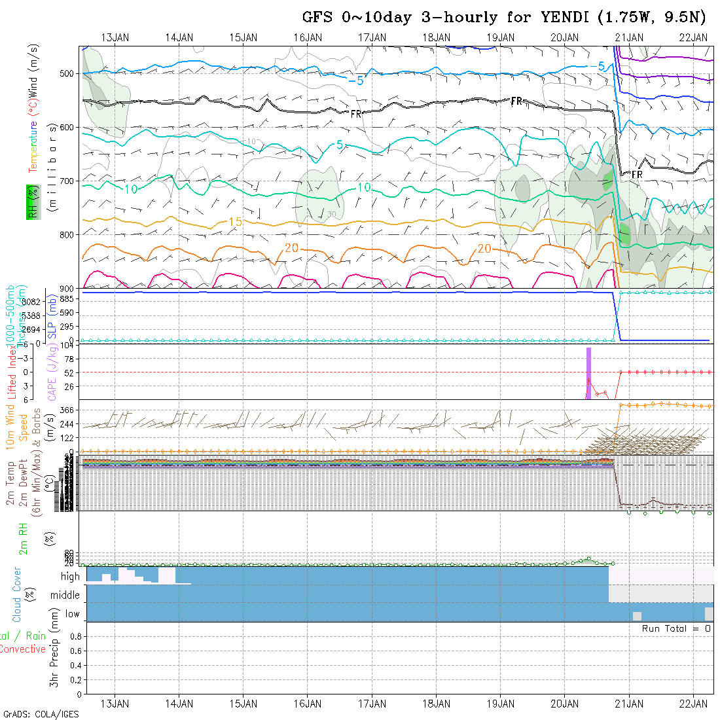The width and height of the screenshot is (720, 720).
Task: Click the "Cloud Cover" axis label
Action: (17, 594)
